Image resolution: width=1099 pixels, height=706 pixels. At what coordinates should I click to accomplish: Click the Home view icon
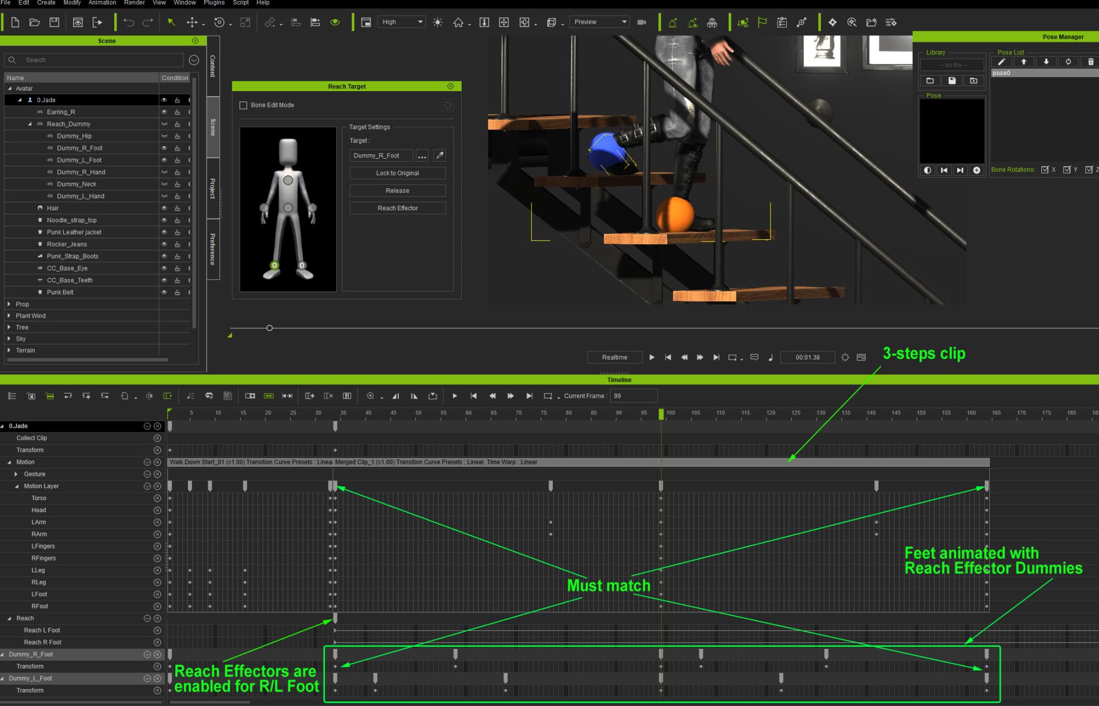tap(458, 23)
